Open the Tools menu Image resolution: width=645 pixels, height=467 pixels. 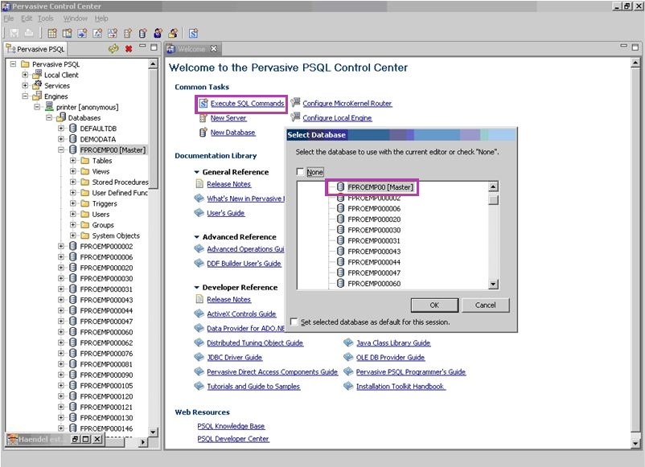pyautogui.click(x=46, y=18)
